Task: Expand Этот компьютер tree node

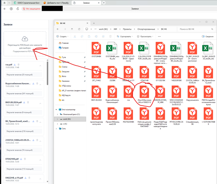Action: (x=56, y=110)
